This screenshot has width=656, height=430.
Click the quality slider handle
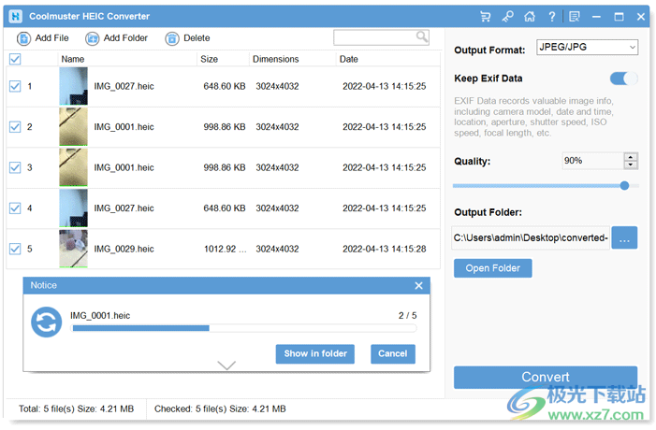point(624,185)
